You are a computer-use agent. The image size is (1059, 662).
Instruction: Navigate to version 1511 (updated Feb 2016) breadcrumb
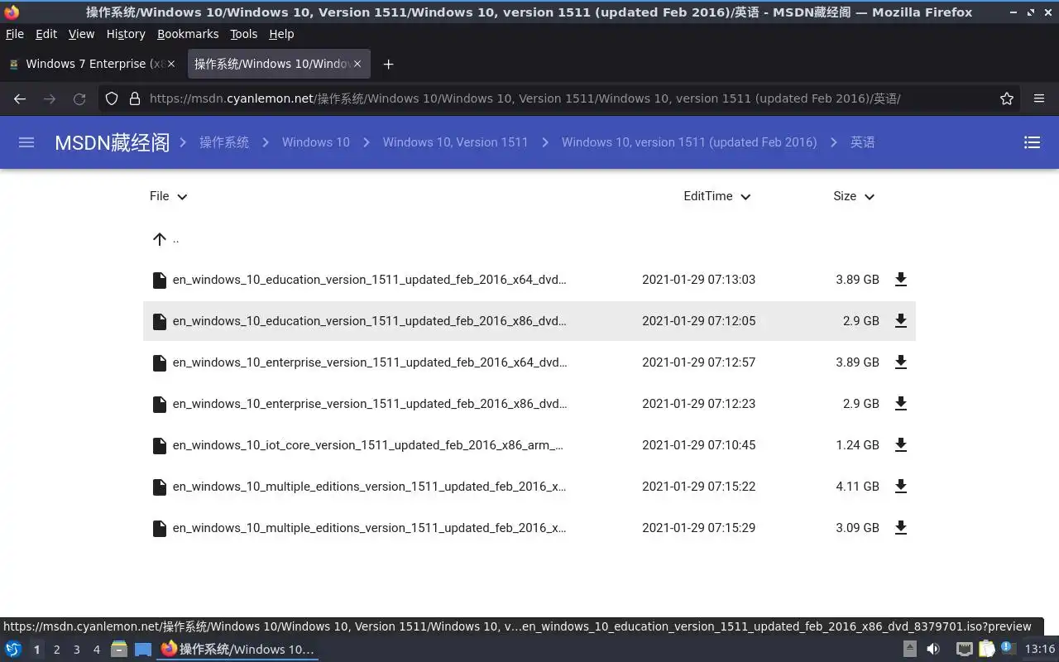[689, 142]
